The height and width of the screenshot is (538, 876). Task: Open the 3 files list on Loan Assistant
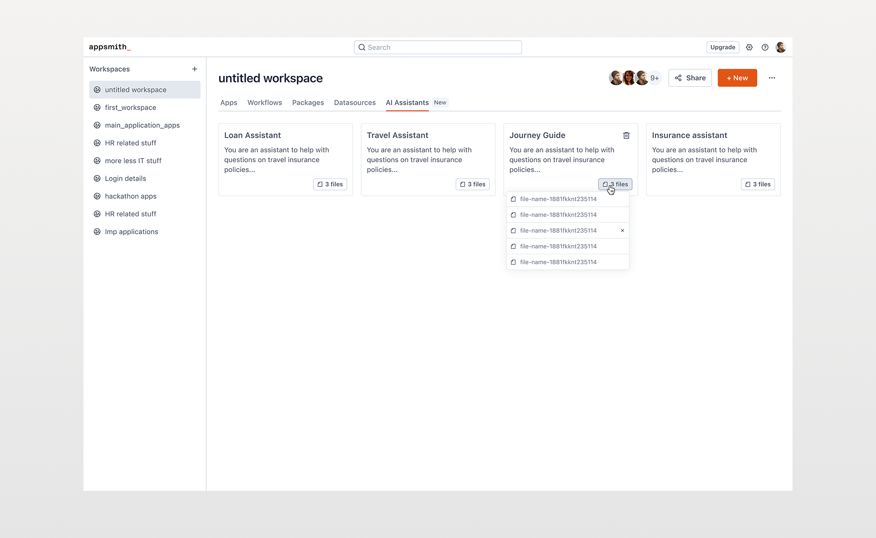tap(330, 184)
